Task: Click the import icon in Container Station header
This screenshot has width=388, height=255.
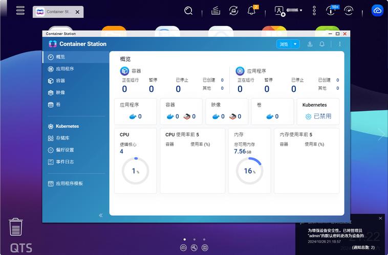Action: [x=310, y=44]
